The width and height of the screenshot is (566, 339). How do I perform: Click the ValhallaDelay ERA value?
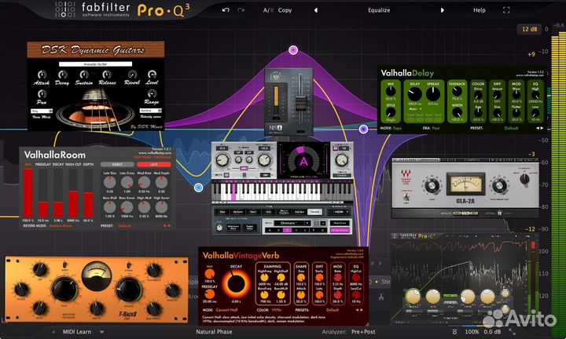point(436,128)
